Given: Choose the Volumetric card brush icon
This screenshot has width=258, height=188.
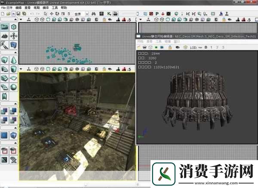Looking at the screenshot, I should click(x=5, y=96).
